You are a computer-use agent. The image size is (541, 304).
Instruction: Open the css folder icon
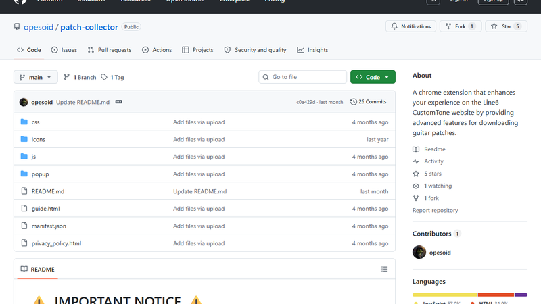point(24,122)
